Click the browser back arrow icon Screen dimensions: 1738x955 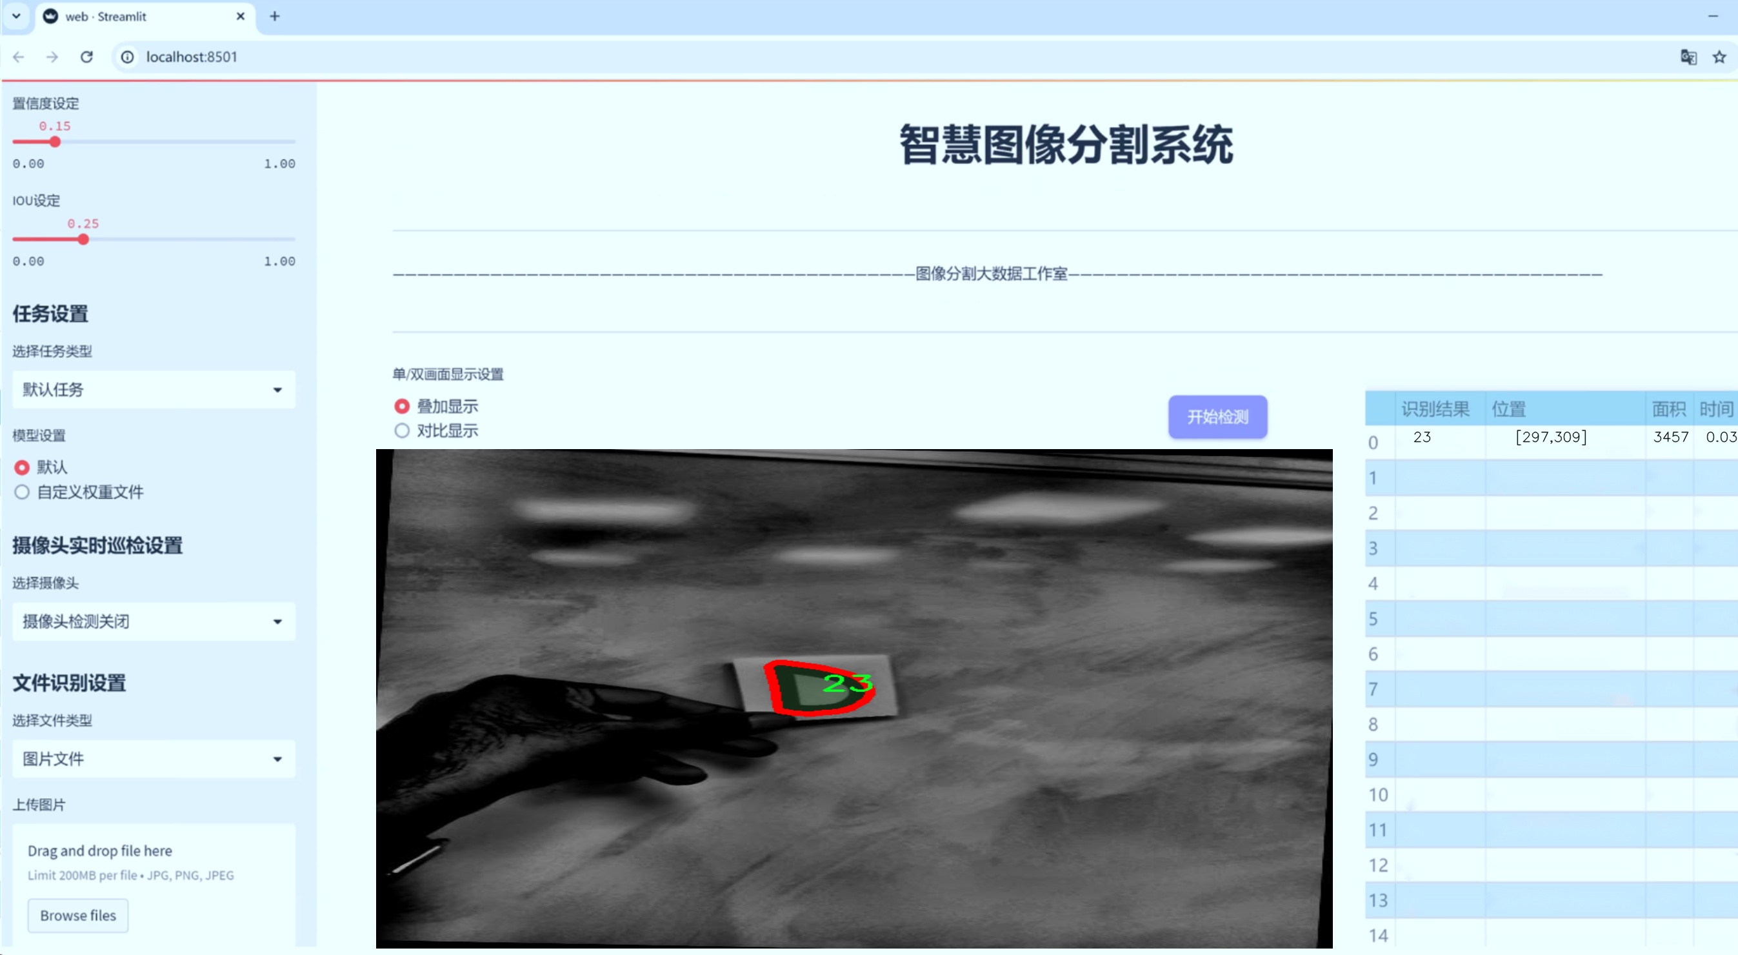pyautogui.click(x=18, y=57)
